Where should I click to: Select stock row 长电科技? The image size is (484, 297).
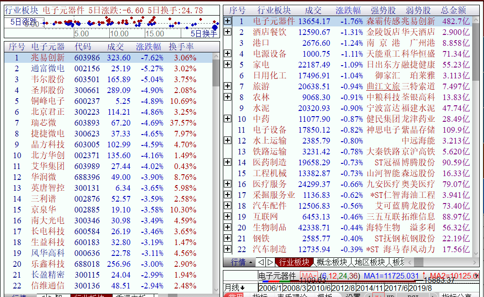tap(108, 231)
